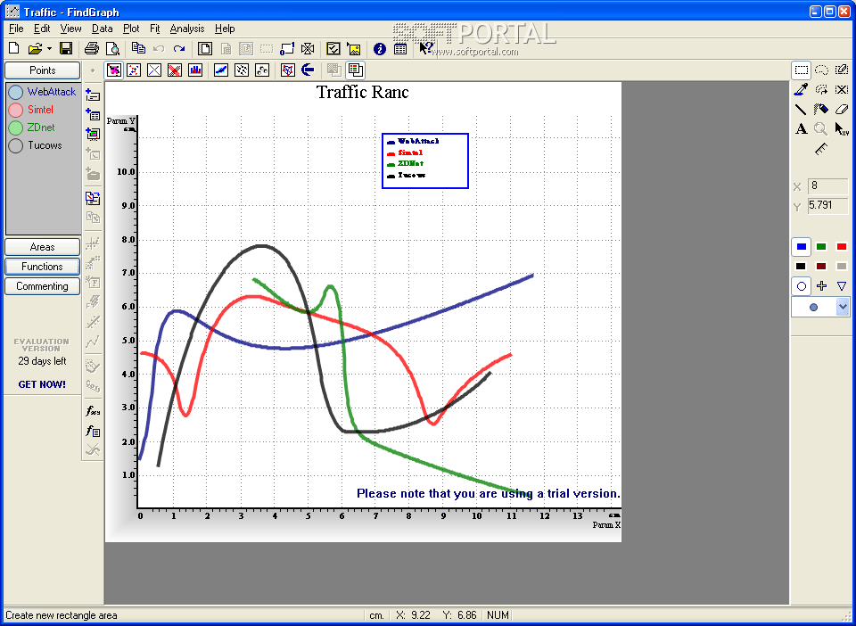Image resolution: width=856 pixels, height=626 pixels.
Task: Create a new document with the blank page icon
Action: (14, 48)
